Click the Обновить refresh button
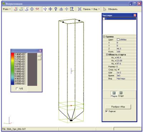 tap(110, 9)
